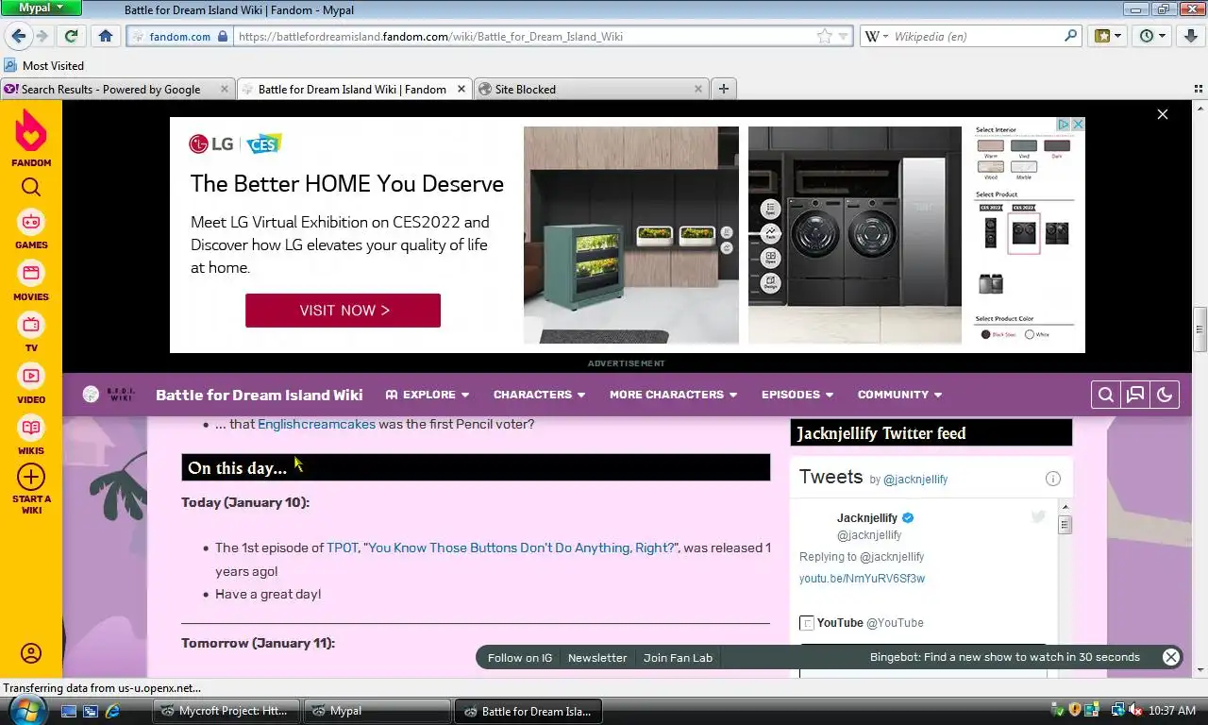1208x725 pixels.
Task: Open the Twitter feed info icon
Action: pyautogui.click(x=1053, y=479)
